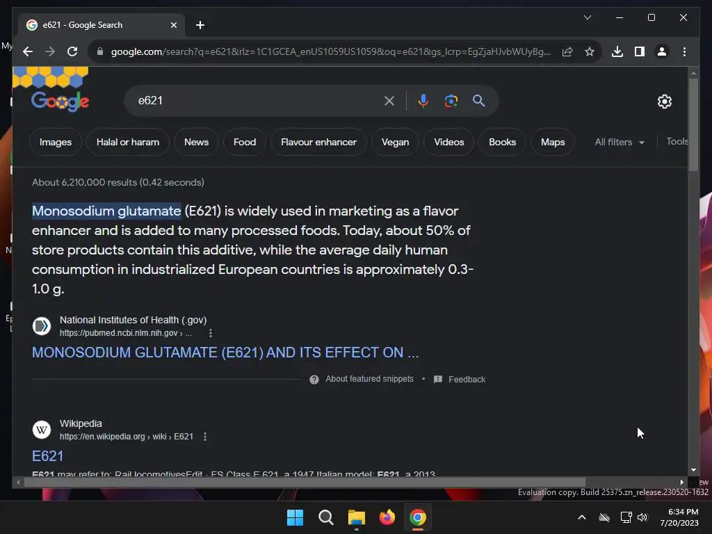Click the Chrome taskbar icon
The image size is (712, 534).
[x=418, y=517]
